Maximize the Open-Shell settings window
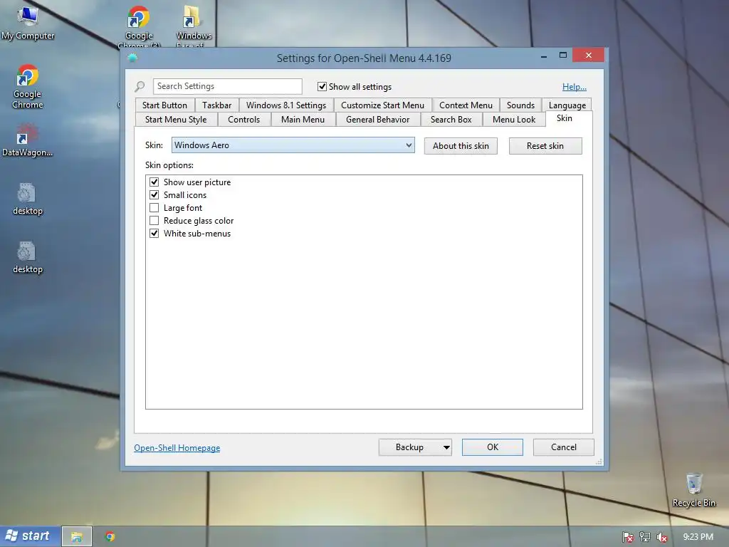 pos(563,56)
